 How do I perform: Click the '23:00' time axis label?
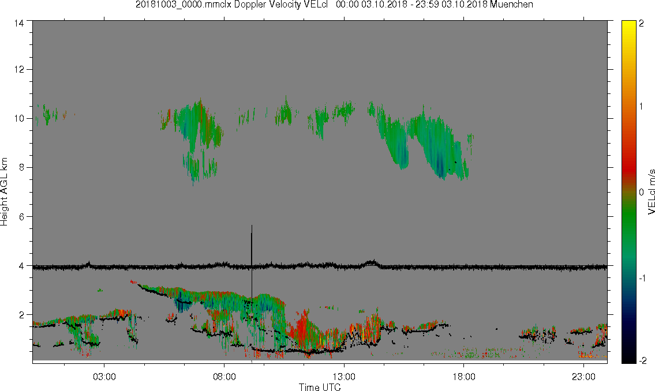583,377
